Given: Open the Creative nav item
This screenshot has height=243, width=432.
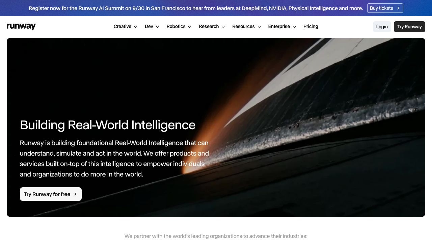Looking at the screenshot, I should pos(123,26).
